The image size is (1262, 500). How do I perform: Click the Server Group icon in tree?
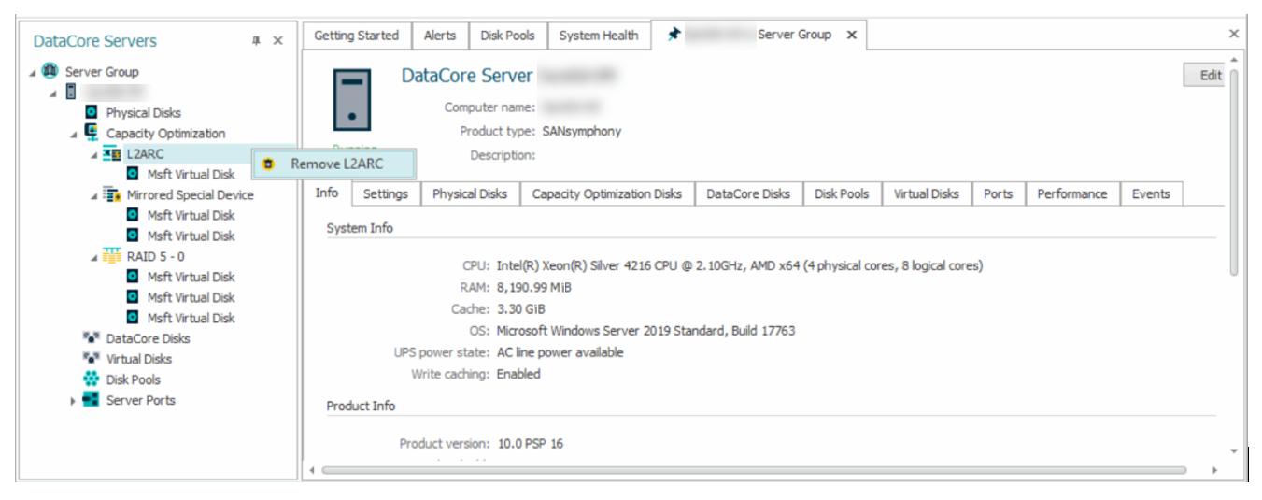coord(50,72)
